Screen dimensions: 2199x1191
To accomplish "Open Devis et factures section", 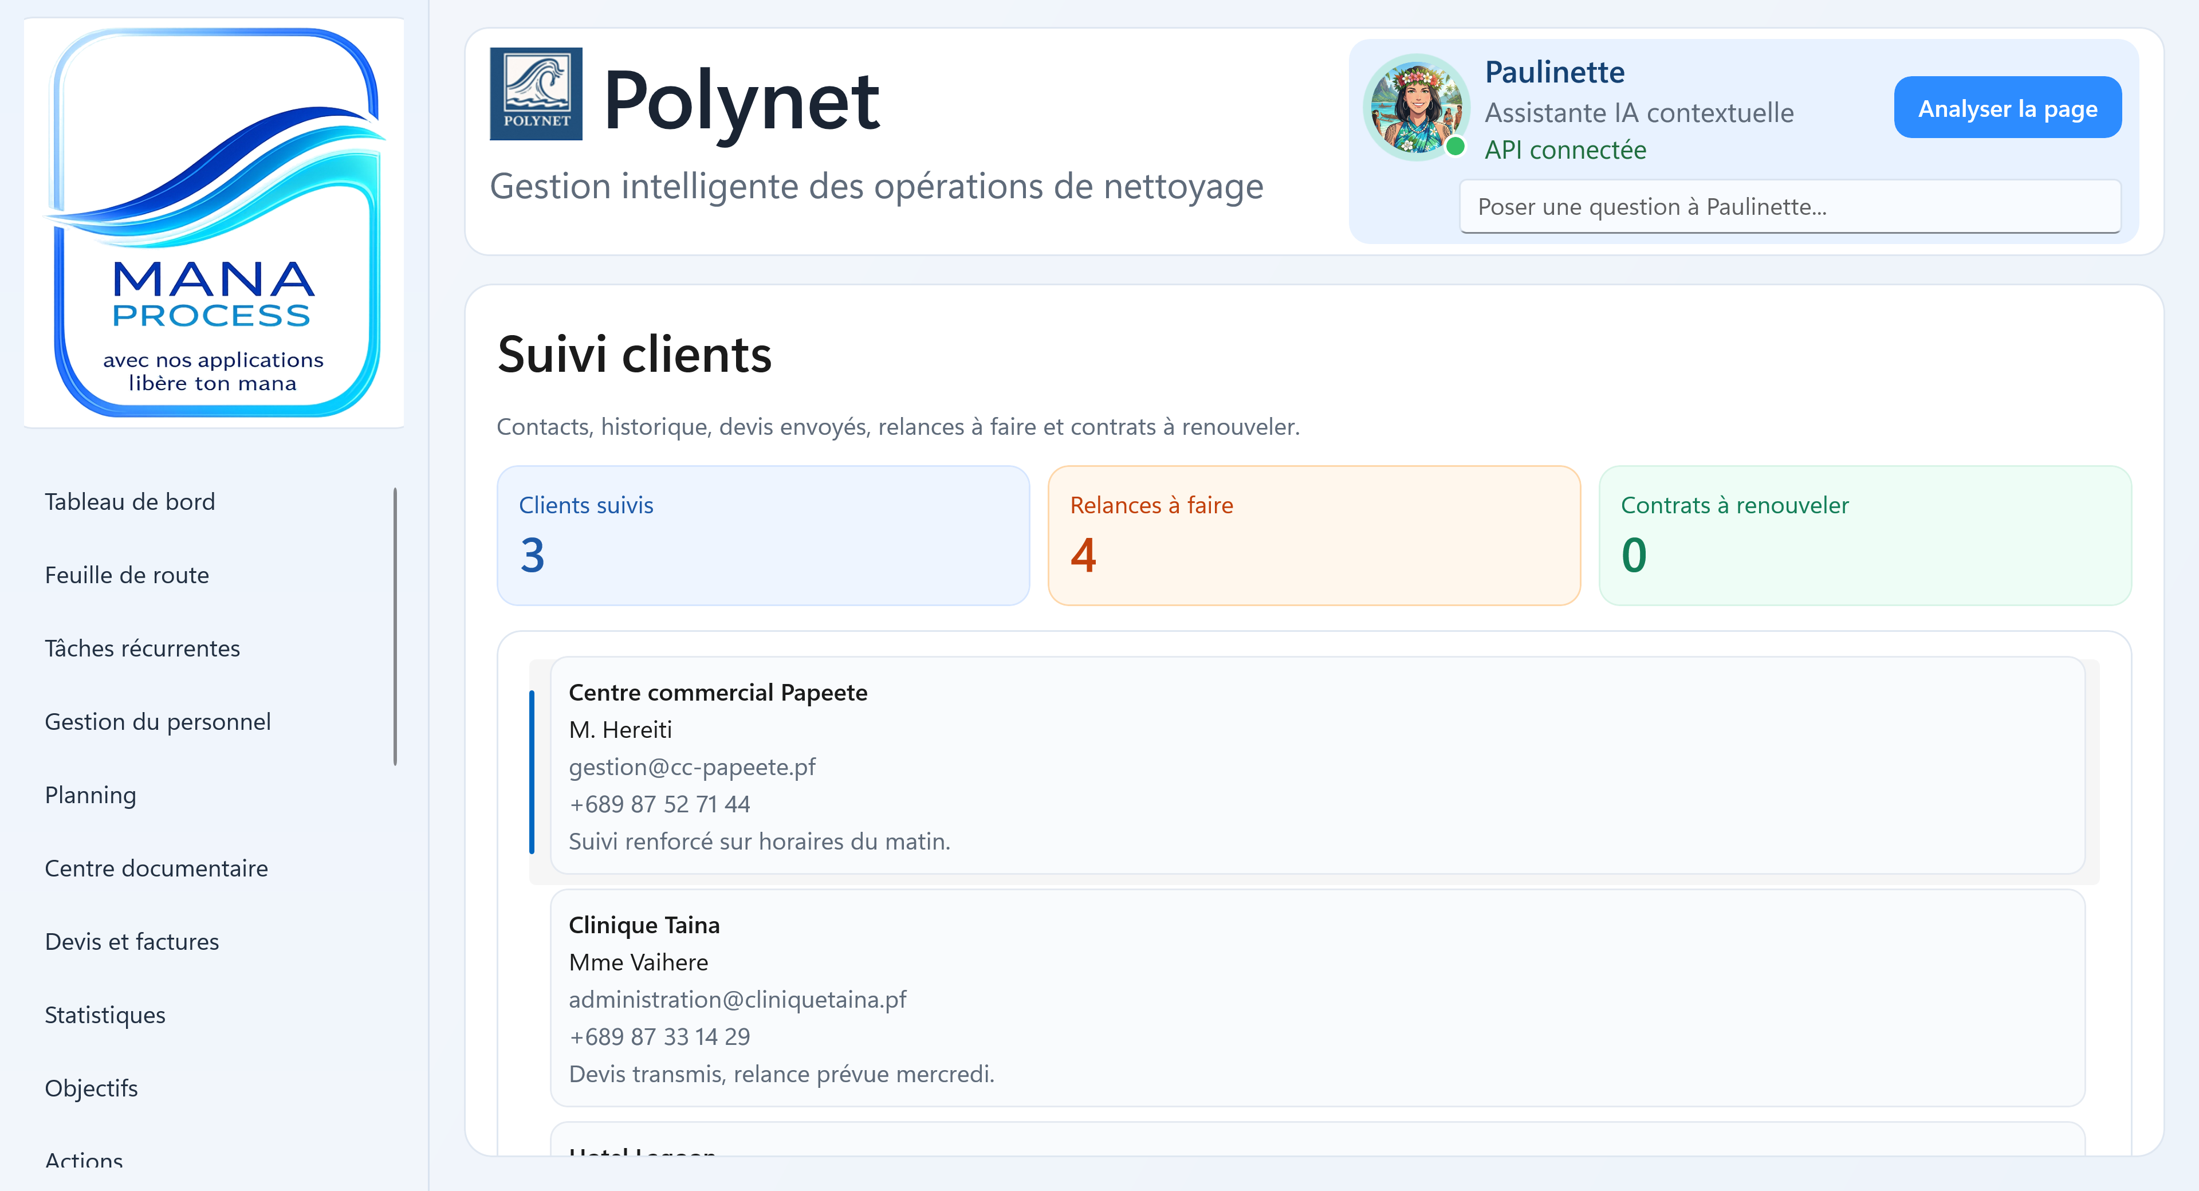I will [132, 942].
